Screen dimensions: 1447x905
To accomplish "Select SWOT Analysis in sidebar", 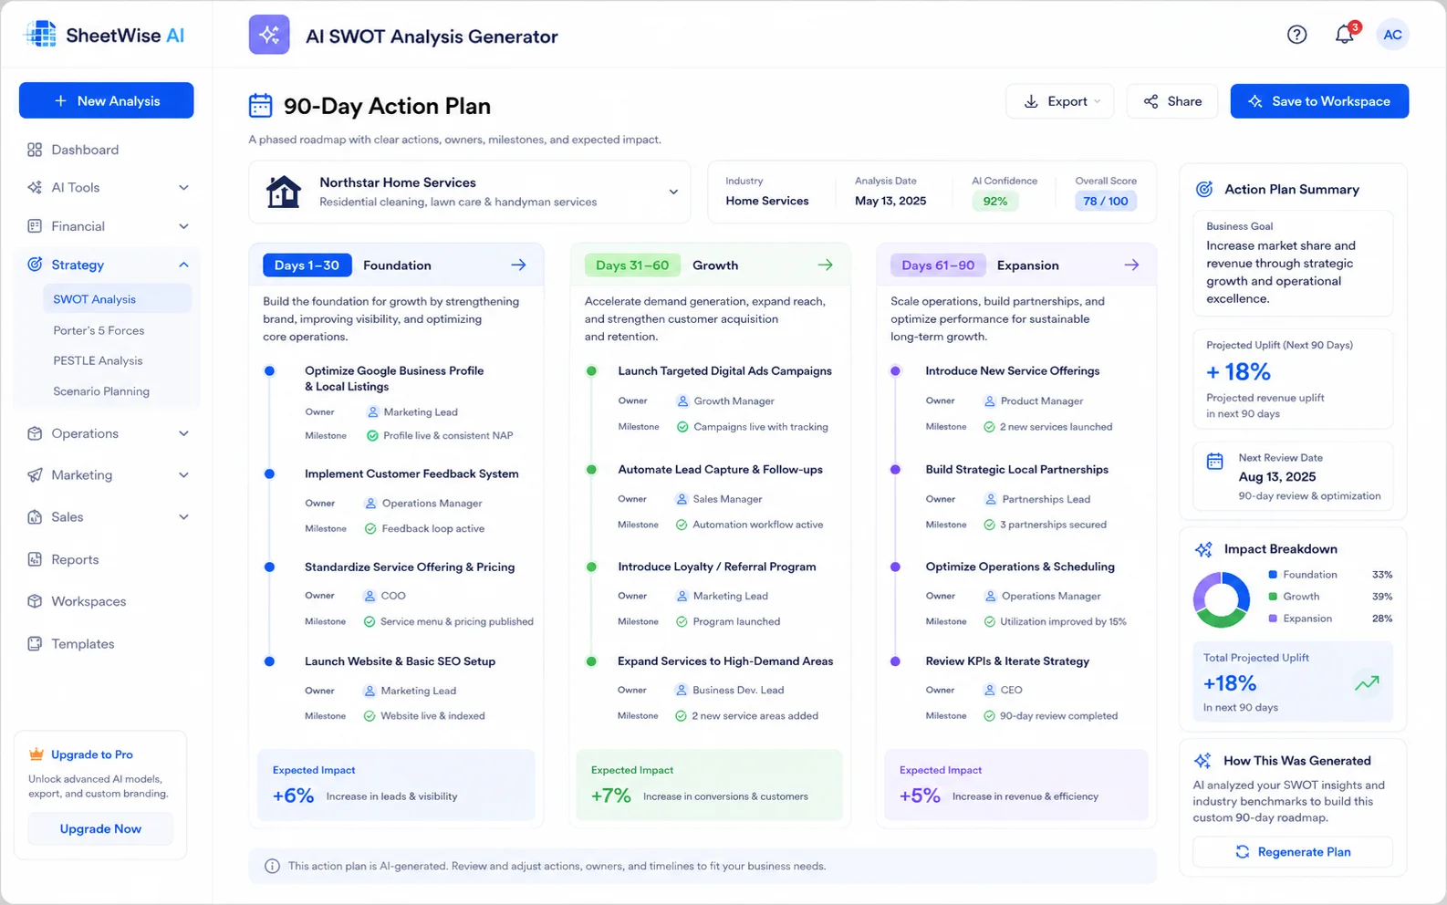I will coord(117,299).
